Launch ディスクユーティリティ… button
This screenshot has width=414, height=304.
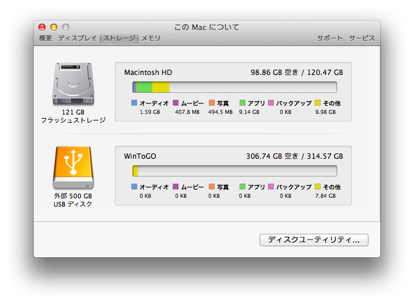314,240
